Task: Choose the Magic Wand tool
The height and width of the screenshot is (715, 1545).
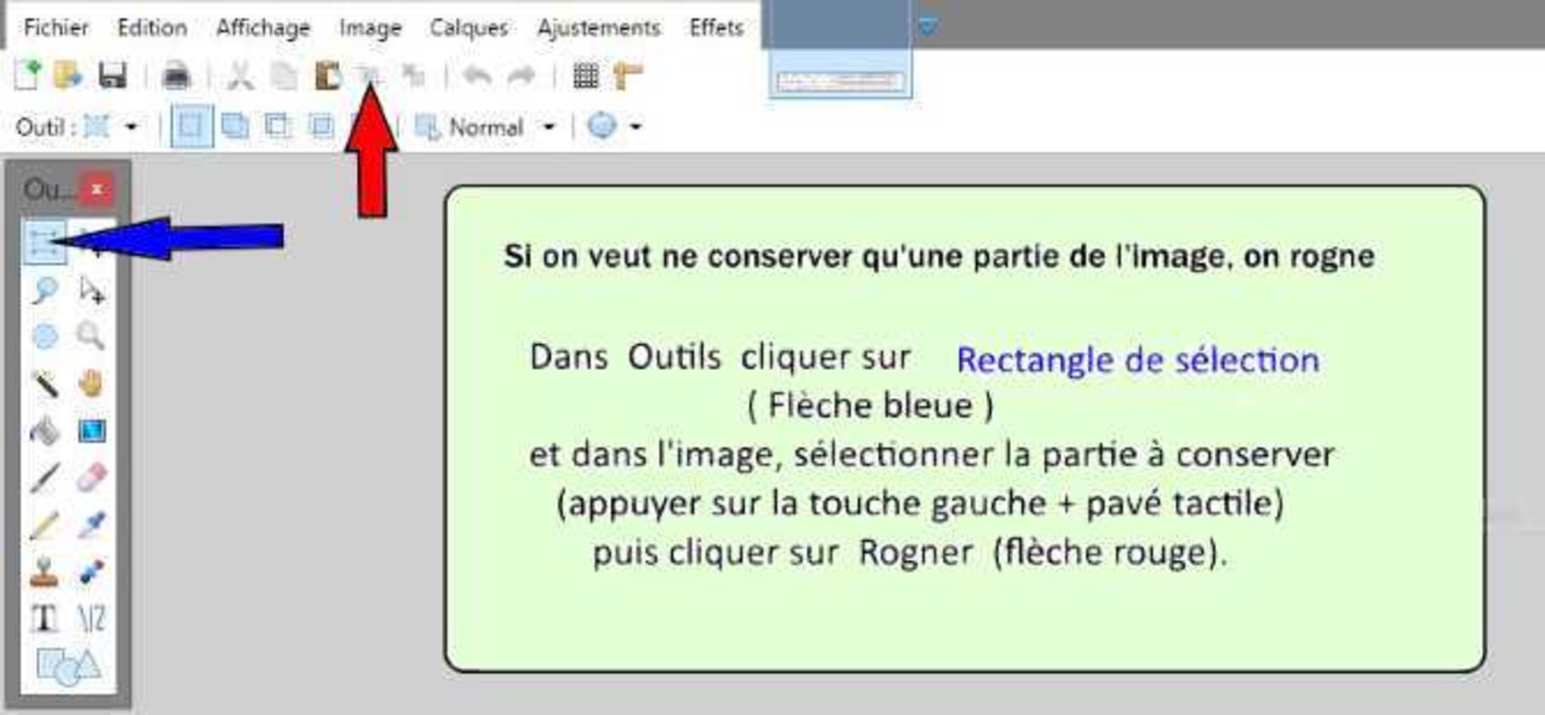Action: pos(46,384)
